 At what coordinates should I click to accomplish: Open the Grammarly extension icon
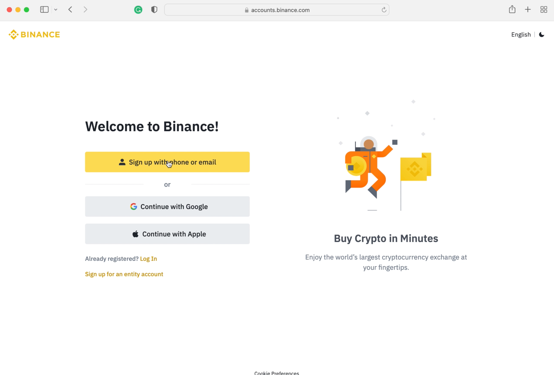(138, 10)
